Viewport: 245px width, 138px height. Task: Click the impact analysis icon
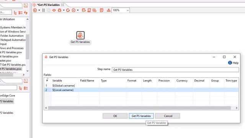coord(84,10)
